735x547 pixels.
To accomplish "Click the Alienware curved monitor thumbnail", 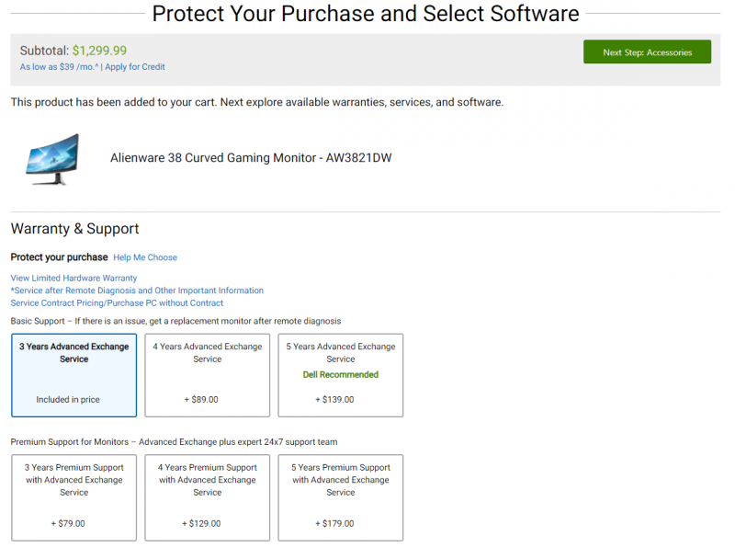I will coord(52,159).
